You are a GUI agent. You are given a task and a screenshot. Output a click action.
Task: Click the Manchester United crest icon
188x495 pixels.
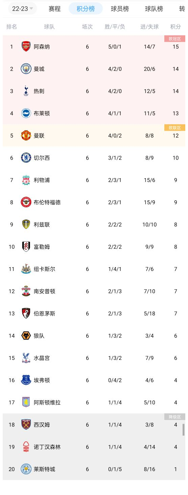point(26,135)
